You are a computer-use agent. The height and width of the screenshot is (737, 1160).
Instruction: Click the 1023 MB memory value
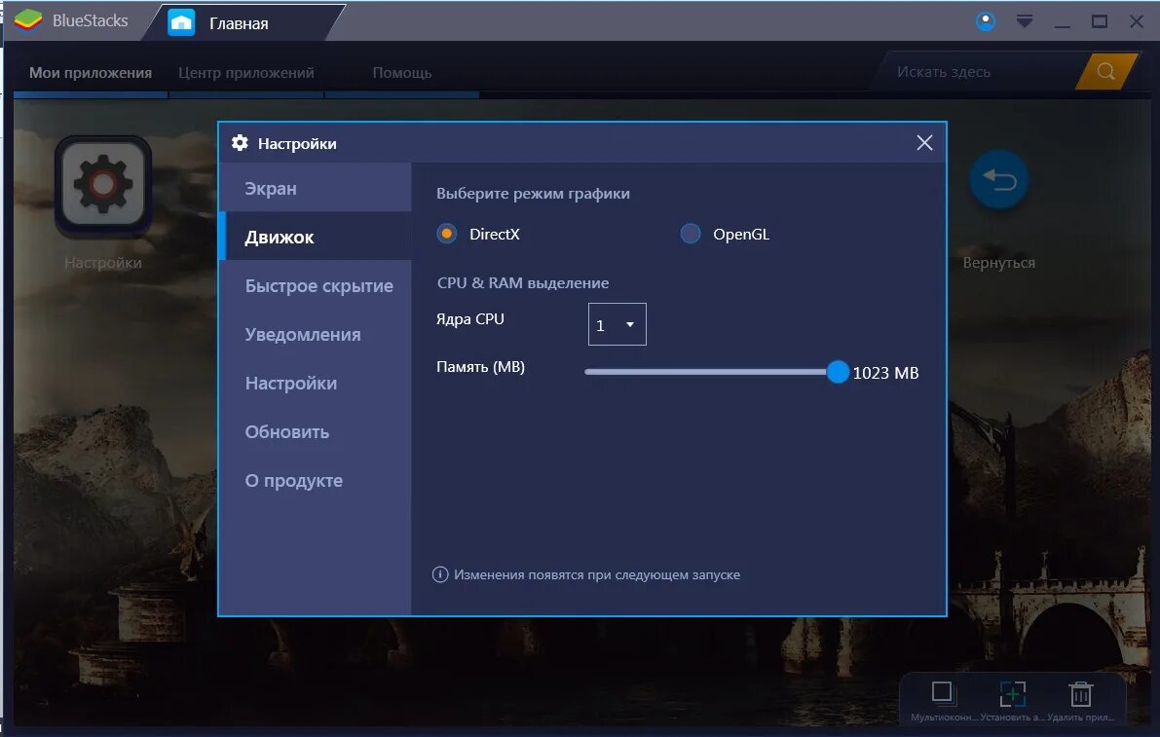885,373
